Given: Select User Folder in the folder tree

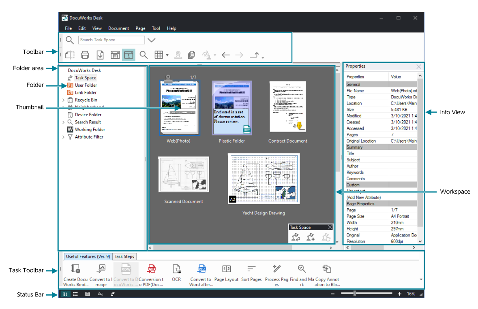Looking at the screenshot, I should click(86, 85).
